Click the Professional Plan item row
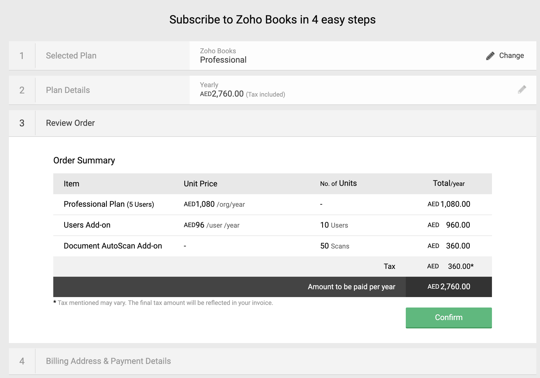 [109, 204]
